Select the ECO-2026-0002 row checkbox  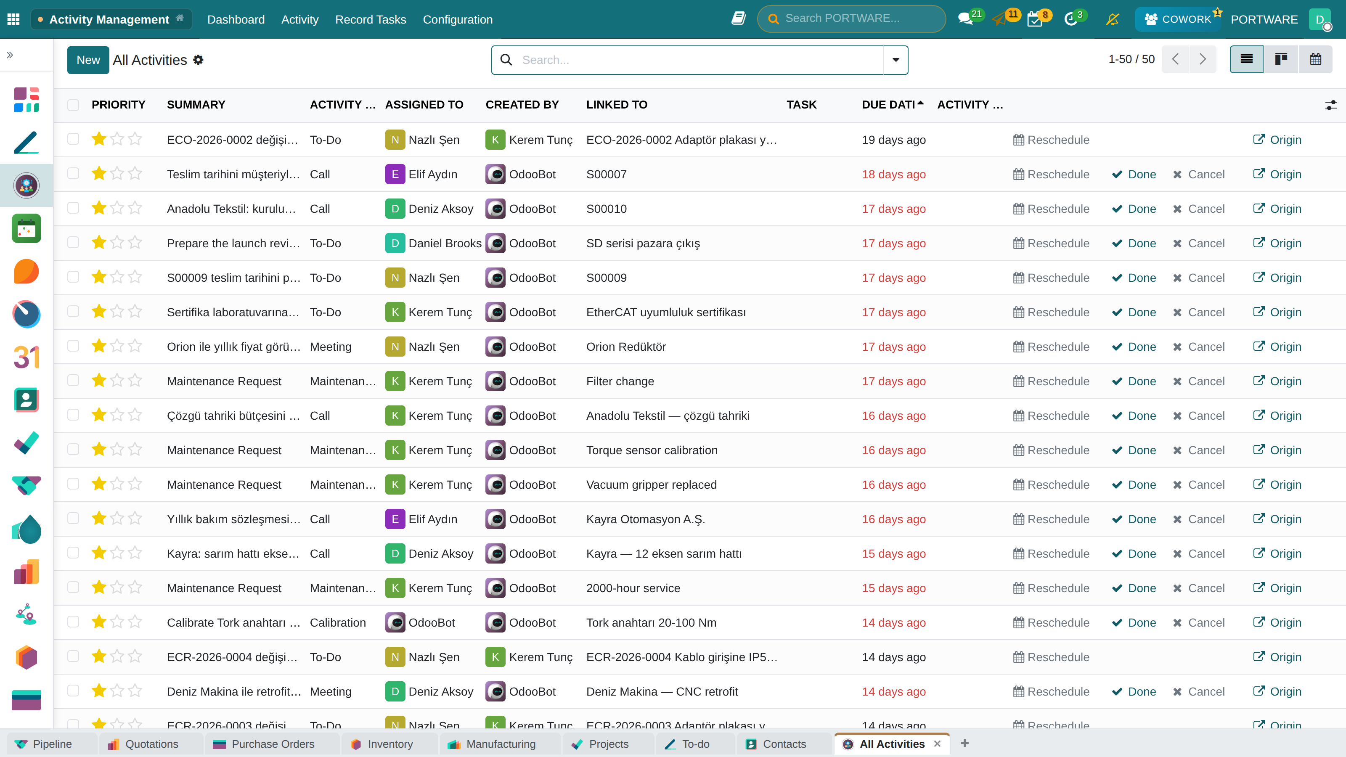click(73, 139)
